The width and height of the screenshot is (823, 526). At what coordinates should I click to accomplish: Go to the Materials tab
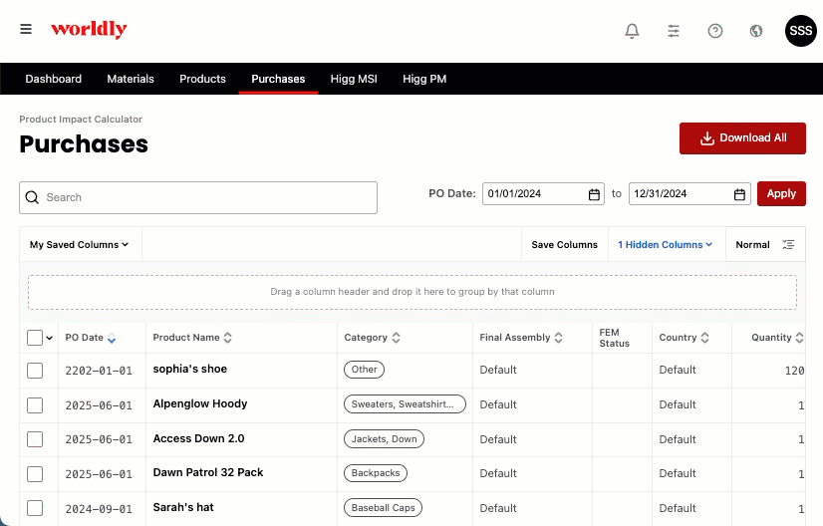tap(131, 79)
